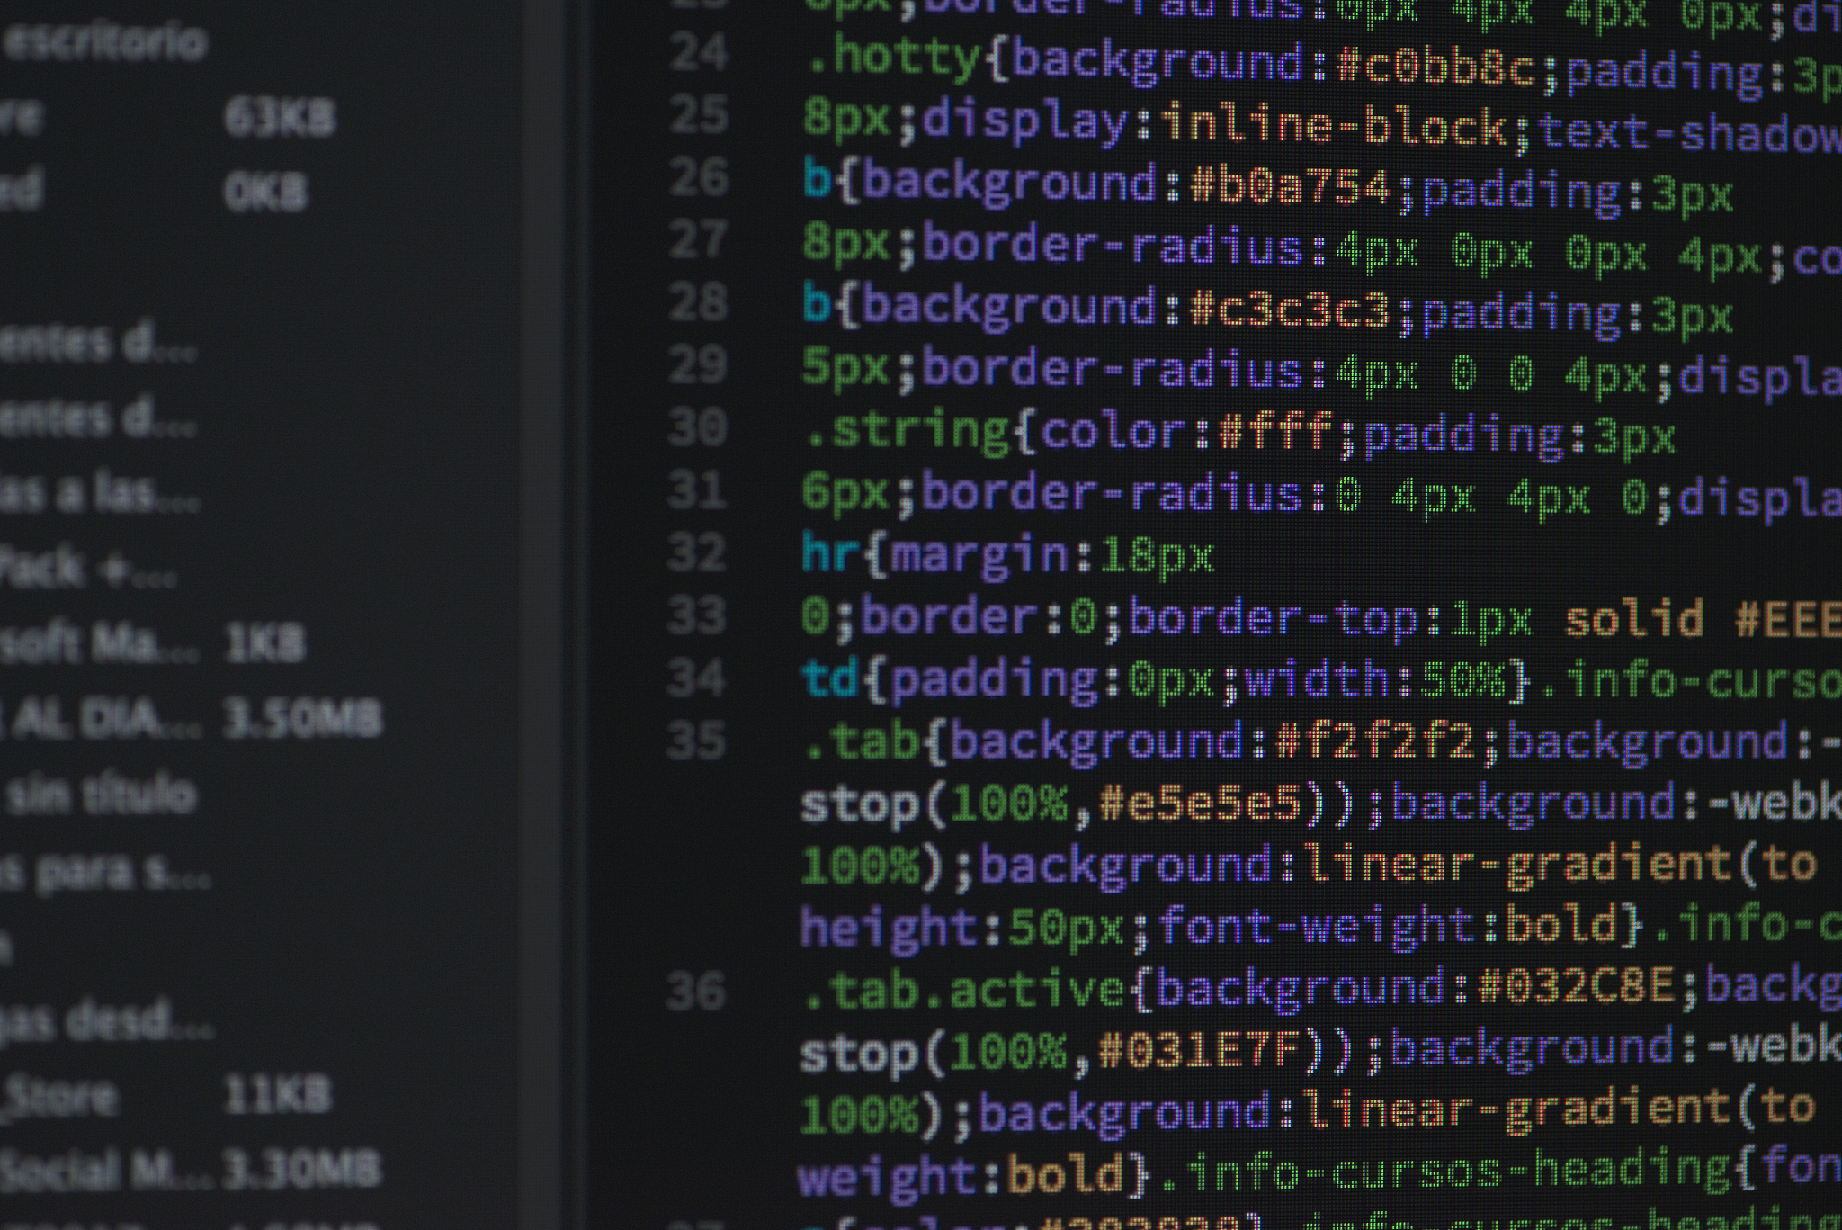
Task: Click the #c3c3c3 hex color on line 28
Action: click(x=1290, y=309)
